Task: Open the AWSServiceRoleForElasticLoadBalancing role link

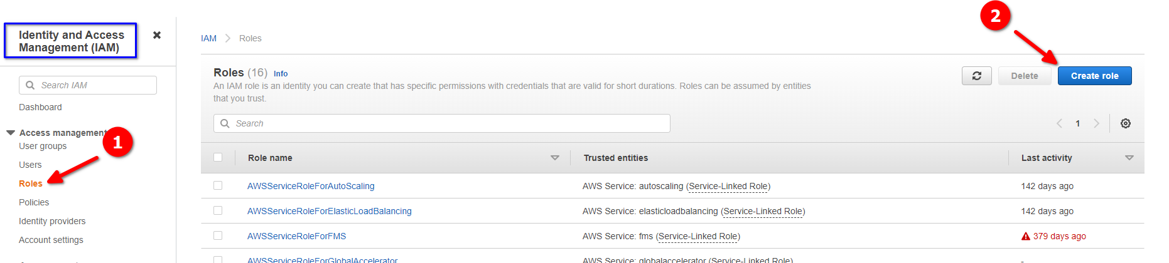Action: coord(330,211)
